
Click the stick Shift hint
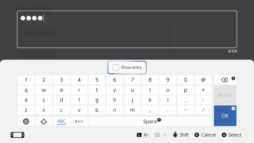point(181,135)
